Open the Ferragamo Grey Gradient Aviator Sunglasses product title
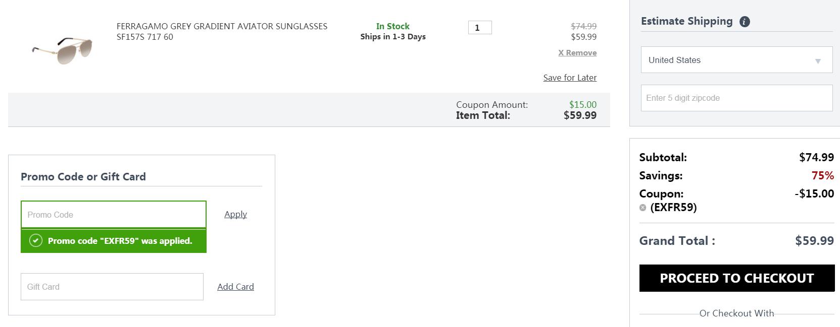 tap(222, 31)
